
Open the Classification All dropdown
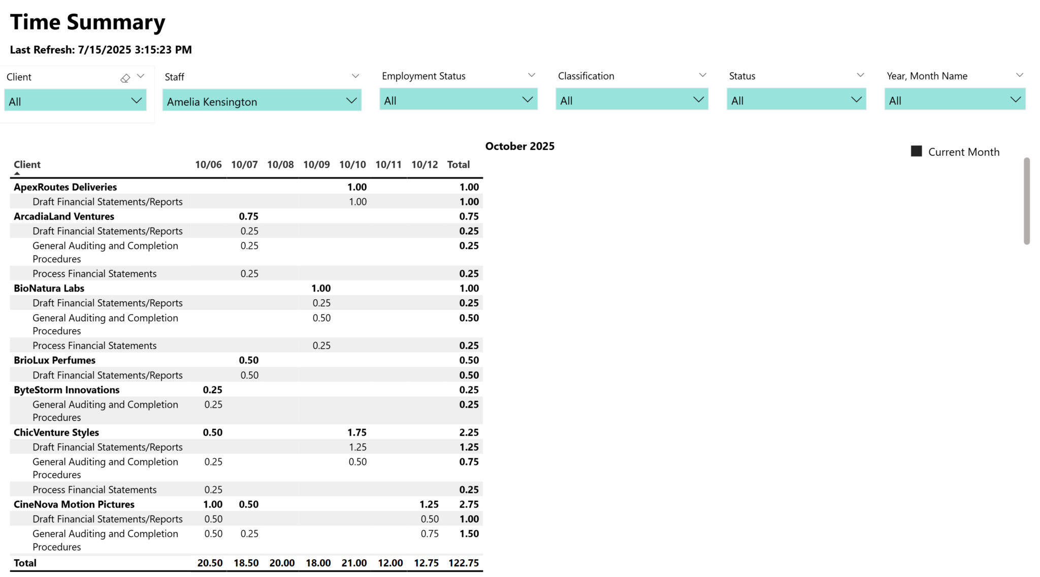(x=632, y=99)
